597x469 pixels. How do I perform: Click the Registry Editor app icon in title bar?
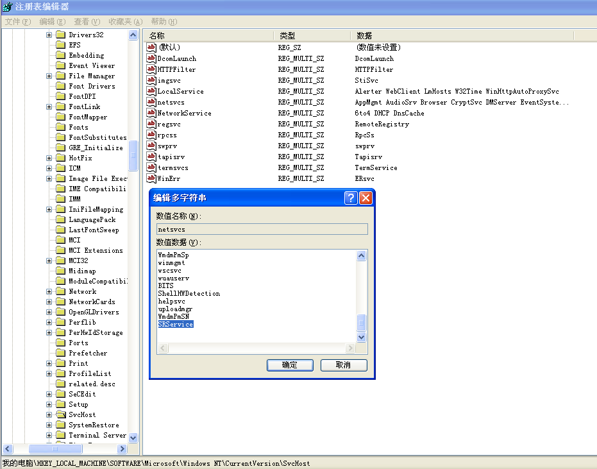(7, 6)
